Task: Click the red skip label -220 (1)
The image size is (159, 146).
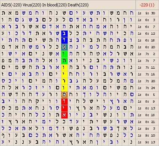Action: (147, 5)
